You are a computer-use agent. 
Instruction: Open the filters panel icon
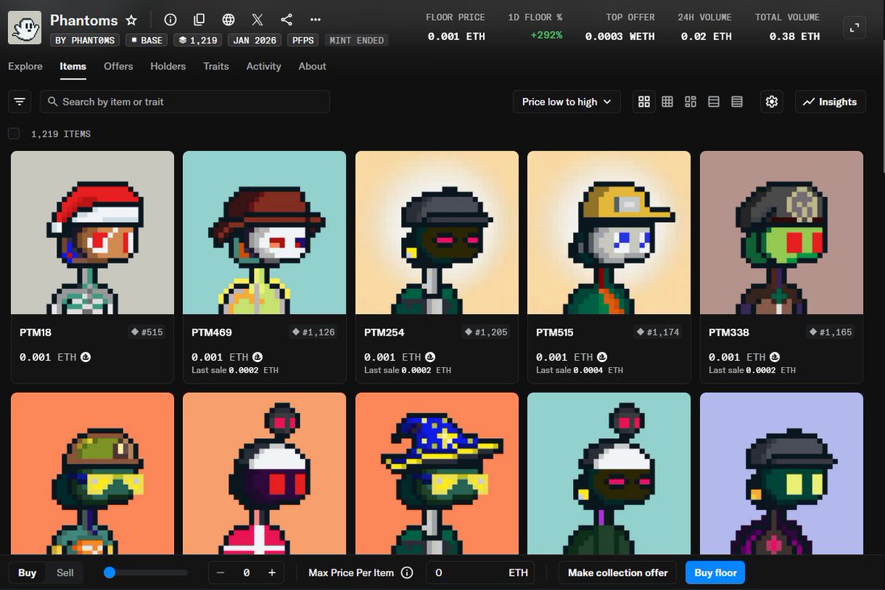[x=19, y=102]
